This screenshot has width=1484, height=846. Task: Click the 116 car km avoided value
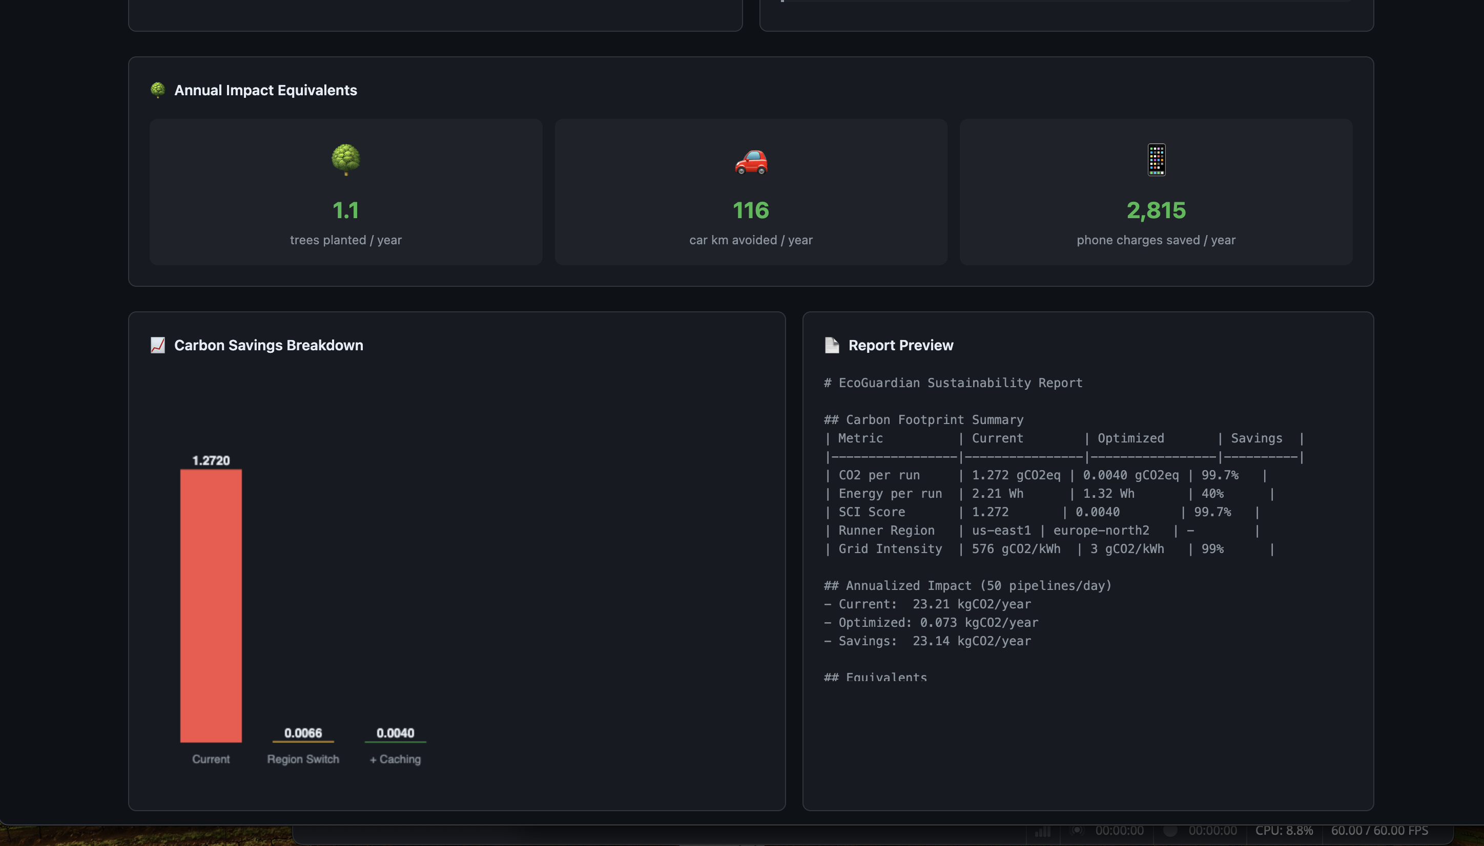pos(750,210)
